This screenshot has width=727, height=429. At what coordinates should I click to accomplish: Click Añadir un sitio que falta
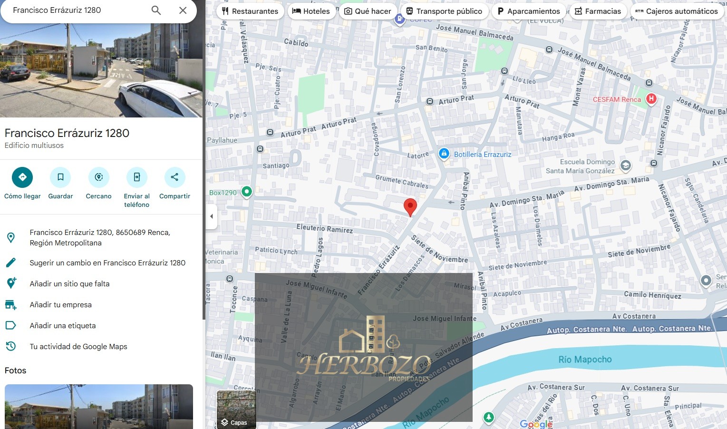pos(69,283)
